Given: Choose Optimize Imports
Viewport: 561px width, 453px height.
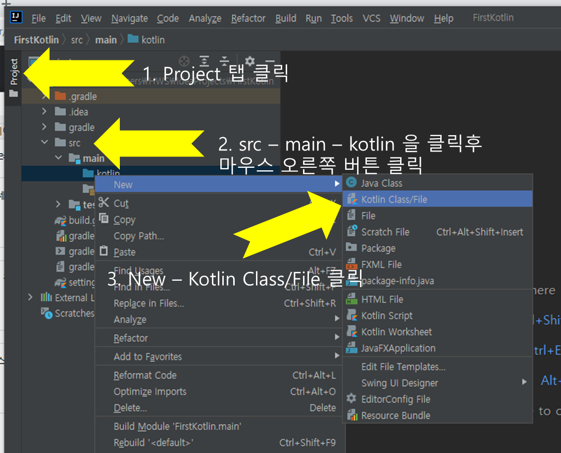Looking at the screenshot, I should (x=218, y=392).
